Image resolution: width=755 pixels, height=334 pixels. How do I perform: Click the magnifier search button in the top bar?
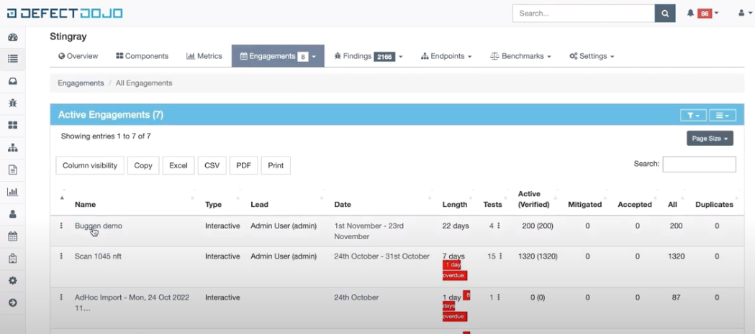665,13
